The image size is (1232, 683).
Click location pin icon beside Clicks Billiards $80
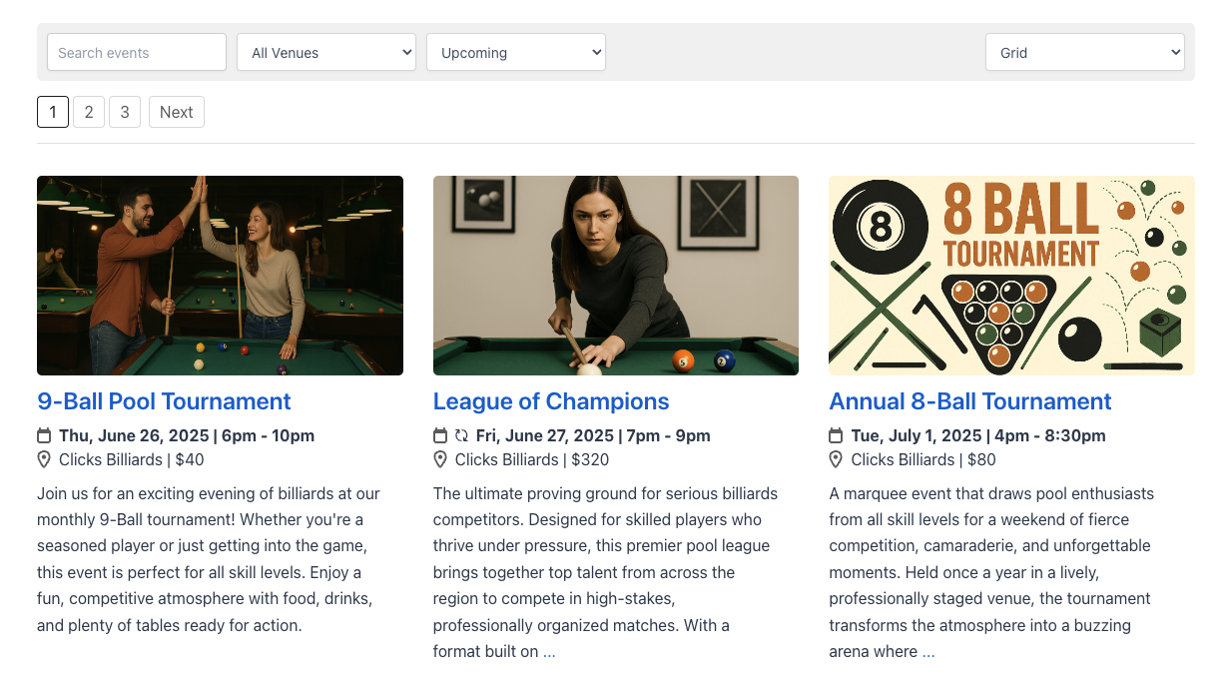click(836, 459)
